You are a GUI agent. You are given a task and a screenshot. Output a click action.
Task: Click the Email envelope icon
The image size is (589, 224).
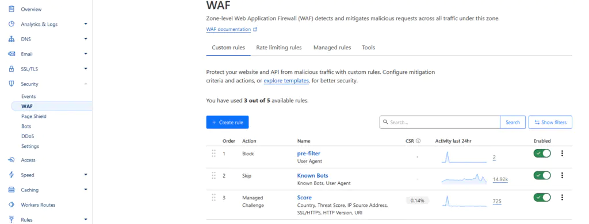pyautogui.click(x=12, y=54)
